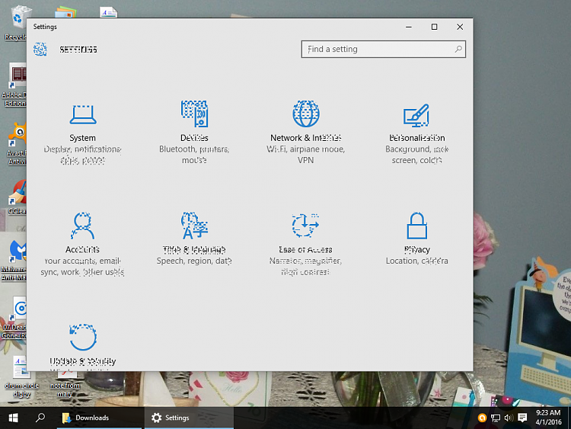
Task: Open Ease of Access settings
Action: (305, 237)
